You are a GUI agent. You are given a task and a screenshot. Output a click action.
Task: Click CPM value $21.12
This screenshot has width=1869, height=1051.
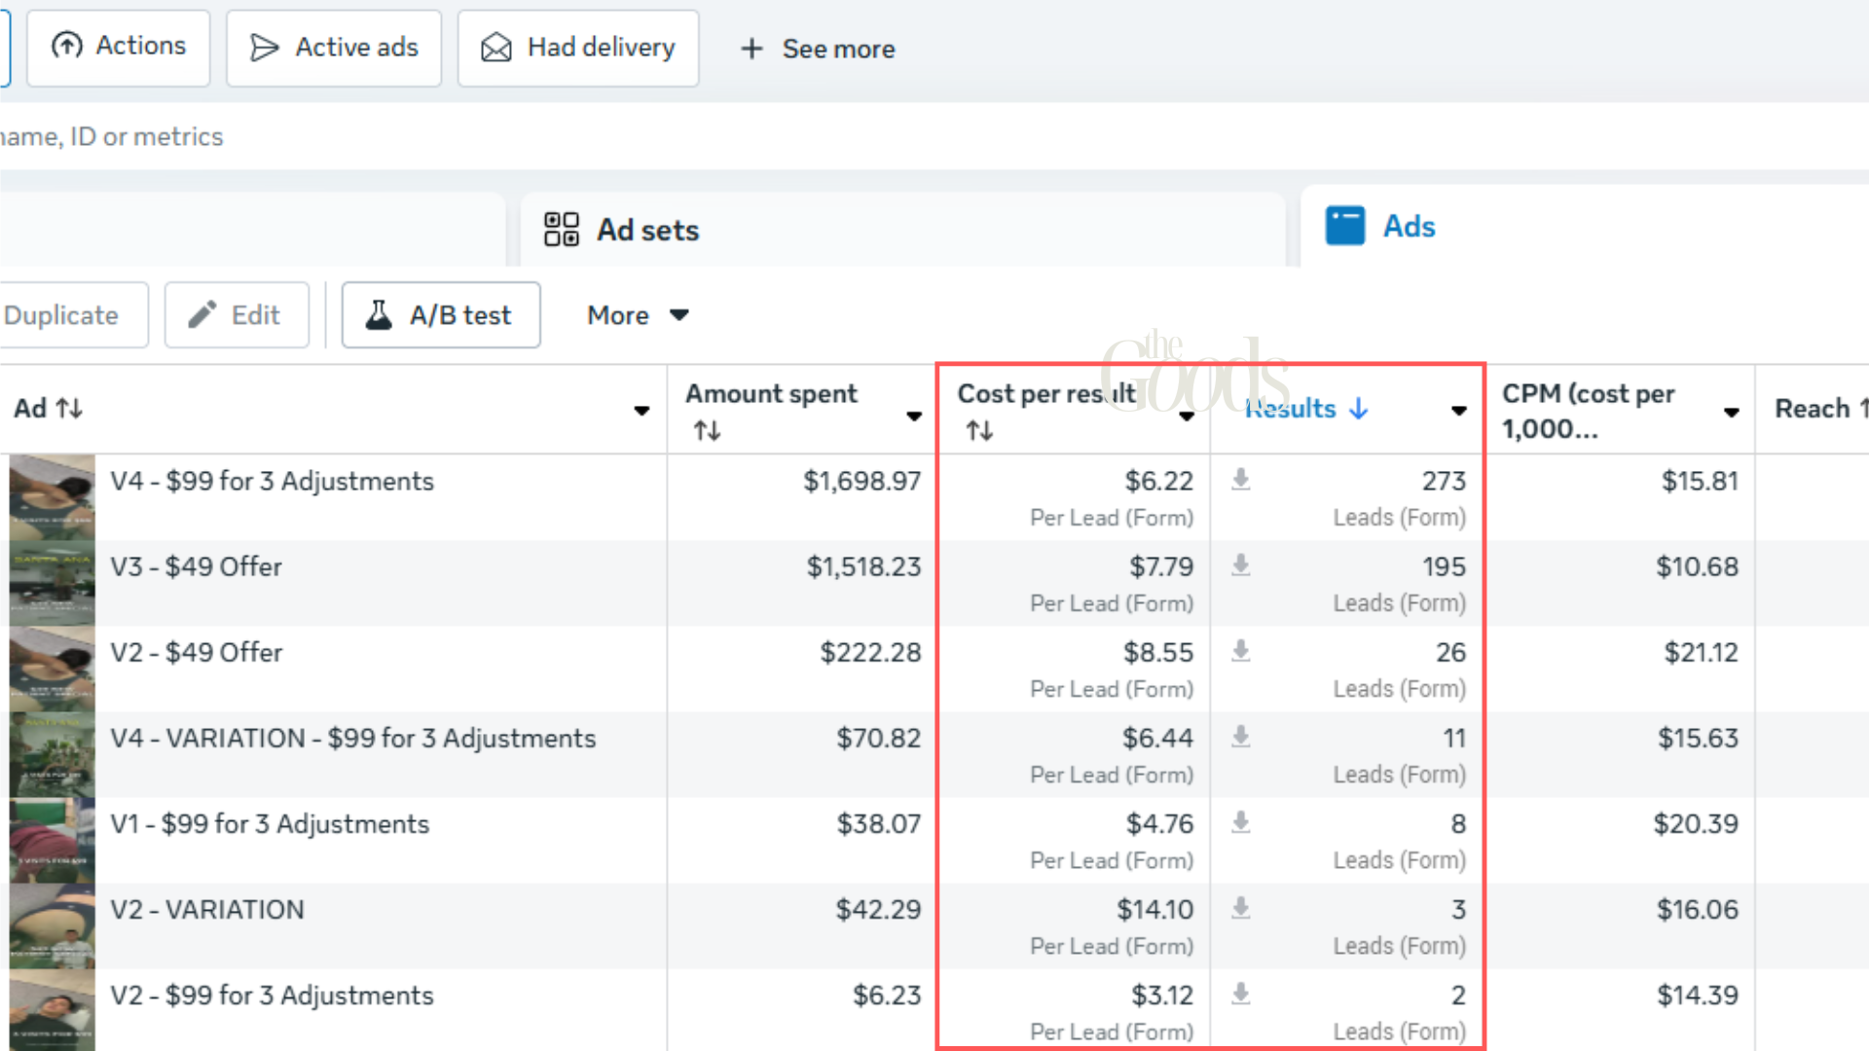click(x=1701, y=652)
